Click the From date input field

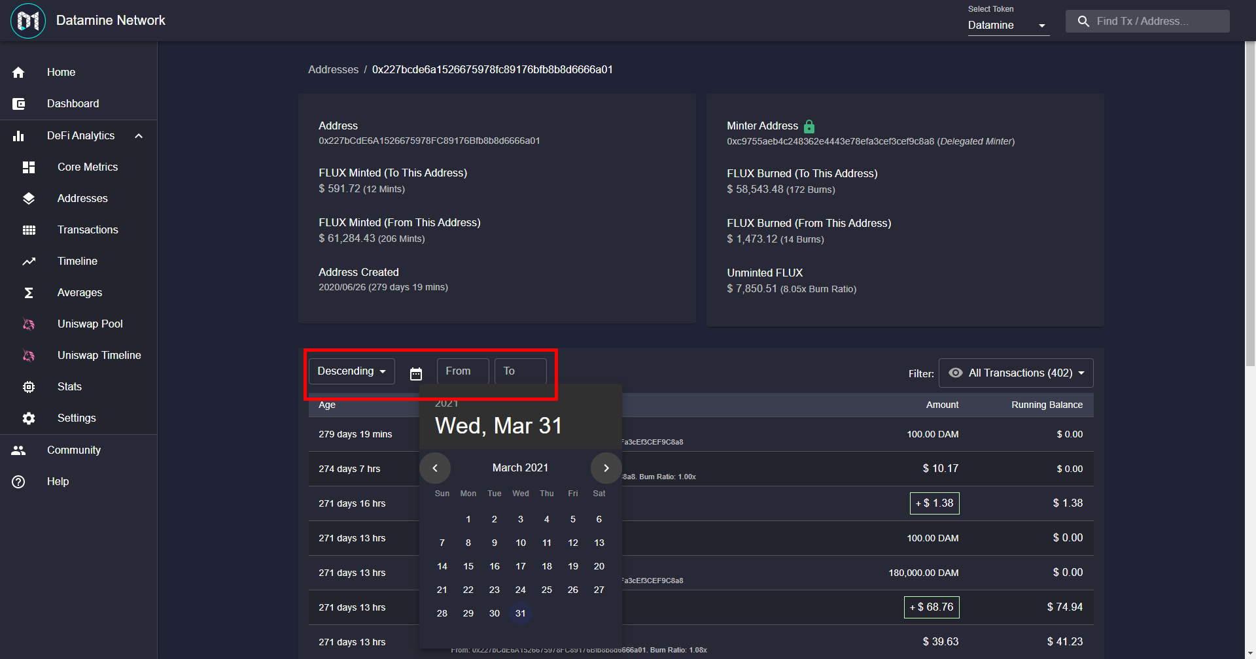(x=463, y=371)
